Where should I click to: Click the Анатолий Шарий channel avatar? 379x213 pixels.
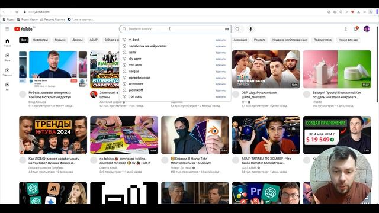[94, 94]
